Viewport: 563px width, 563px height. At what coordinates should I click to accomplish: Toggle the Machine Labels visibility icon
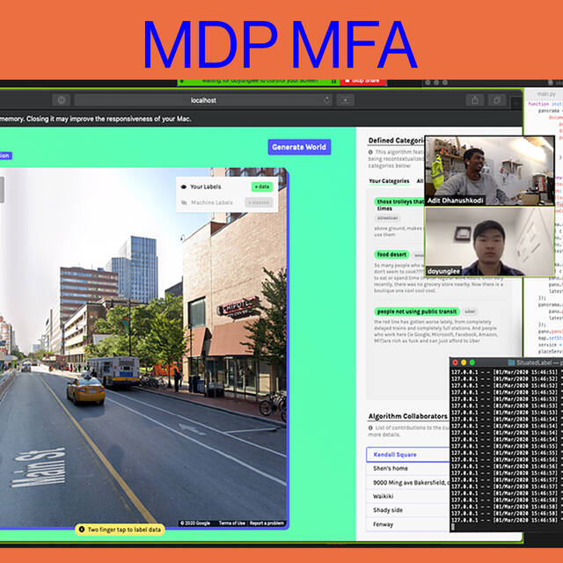pos(184,203)
